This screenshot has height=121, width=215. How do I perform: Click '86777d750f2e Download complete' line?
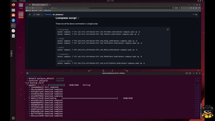tap(46, 114)
